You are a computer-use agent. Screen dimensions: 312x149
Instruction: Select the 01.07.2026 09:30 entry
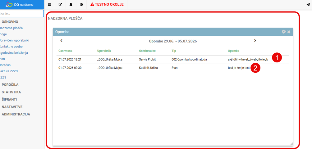(x=173, y=68)
